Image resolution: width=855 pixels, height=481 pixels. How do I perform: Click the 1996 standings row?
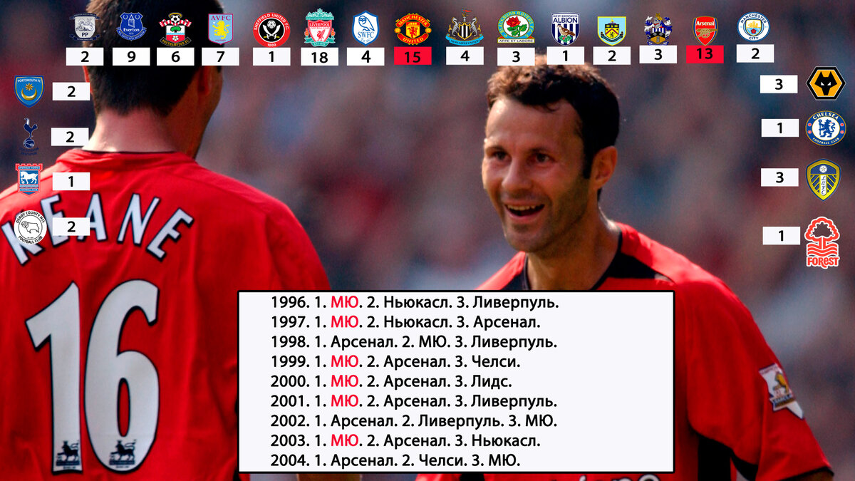pyautogui.click(x=415, y=302)
